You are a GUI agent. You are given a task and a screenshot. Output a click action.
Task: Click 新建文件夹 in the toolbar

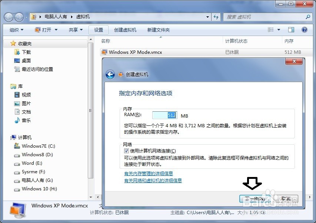coord(159,30)
